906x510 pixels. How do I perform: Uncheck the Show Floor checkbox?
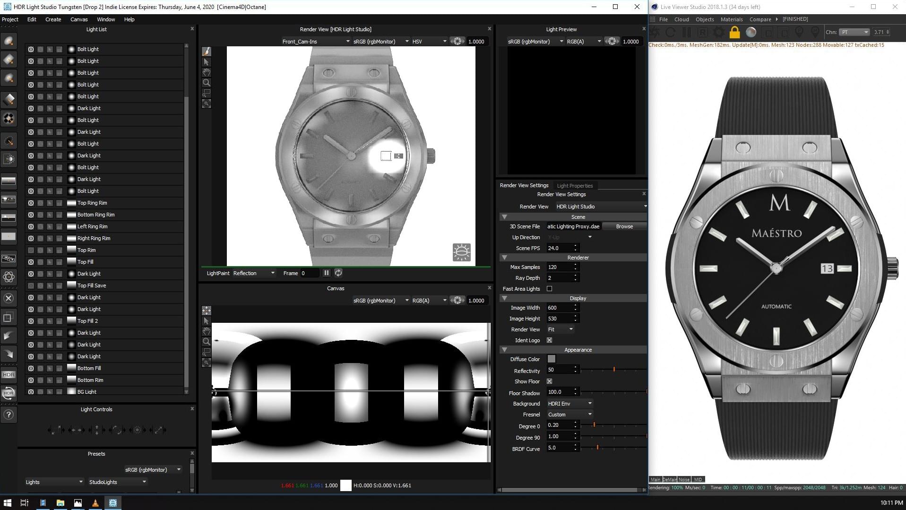coord(549,381)
